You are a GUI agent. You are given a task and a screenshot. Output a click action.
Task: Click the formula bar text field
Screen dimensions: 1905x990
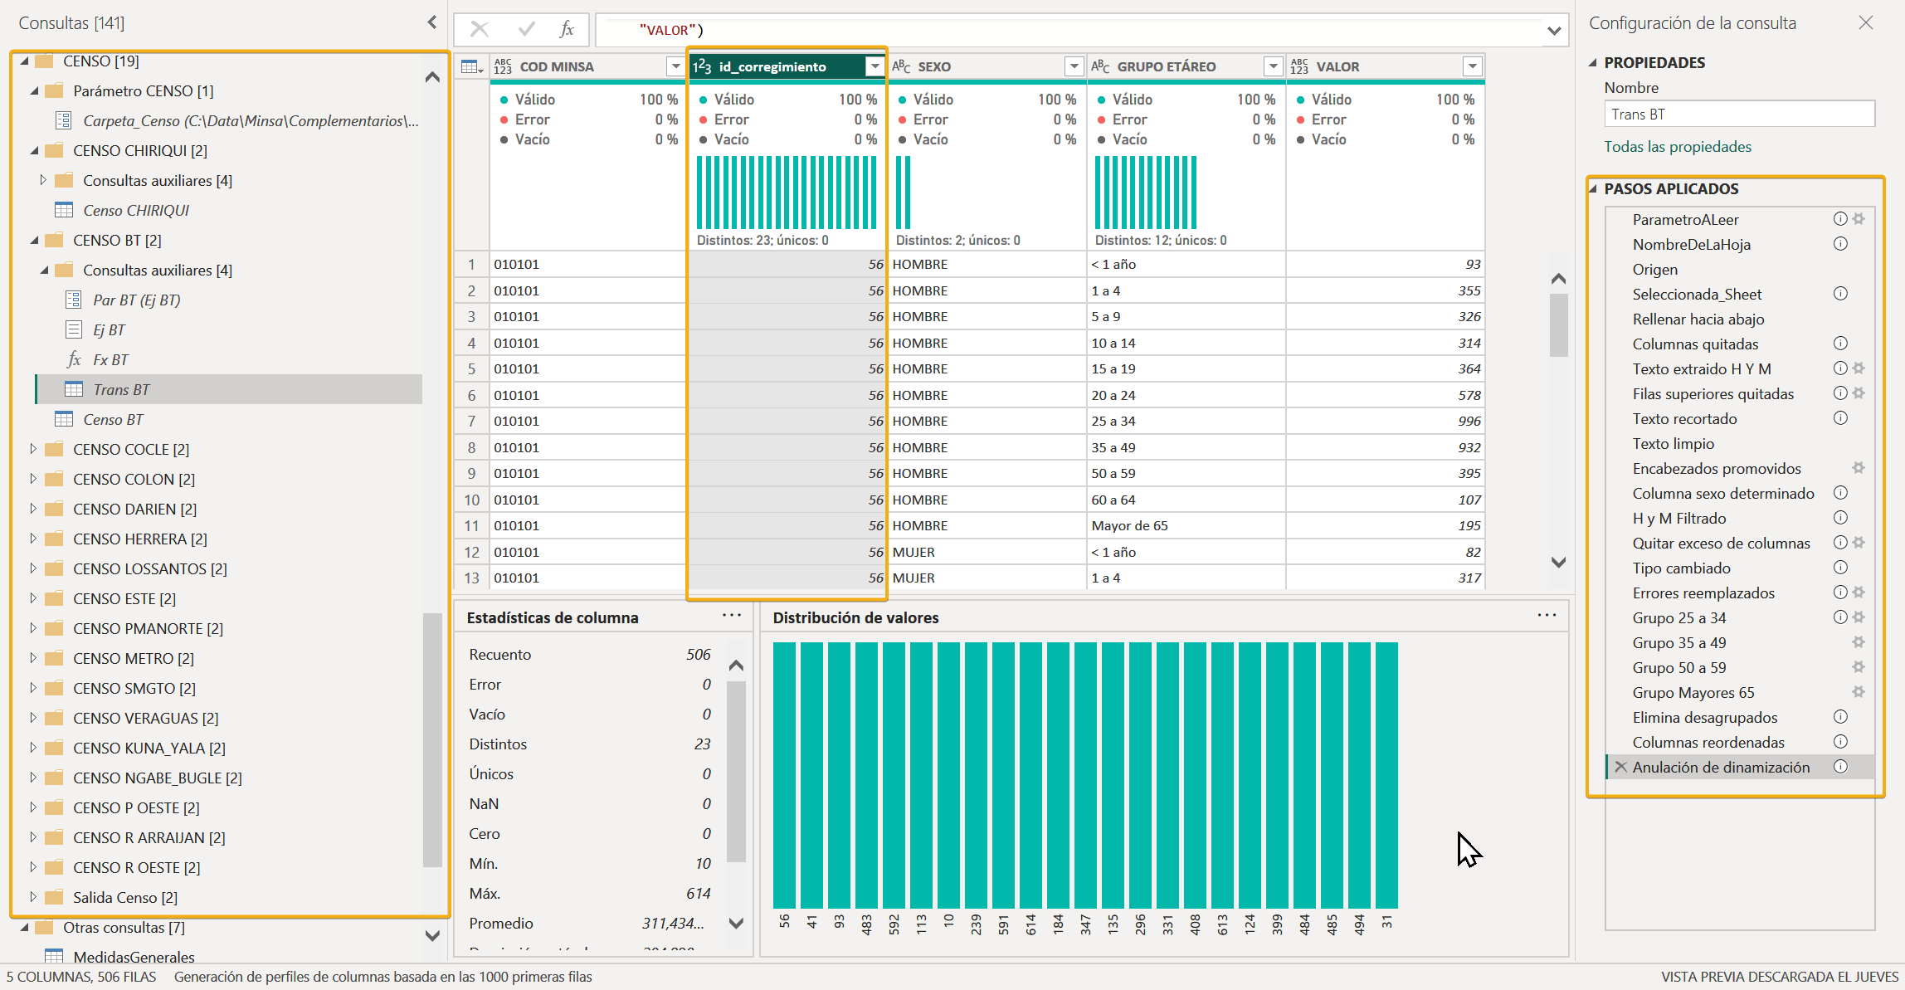click(1070, 30)
